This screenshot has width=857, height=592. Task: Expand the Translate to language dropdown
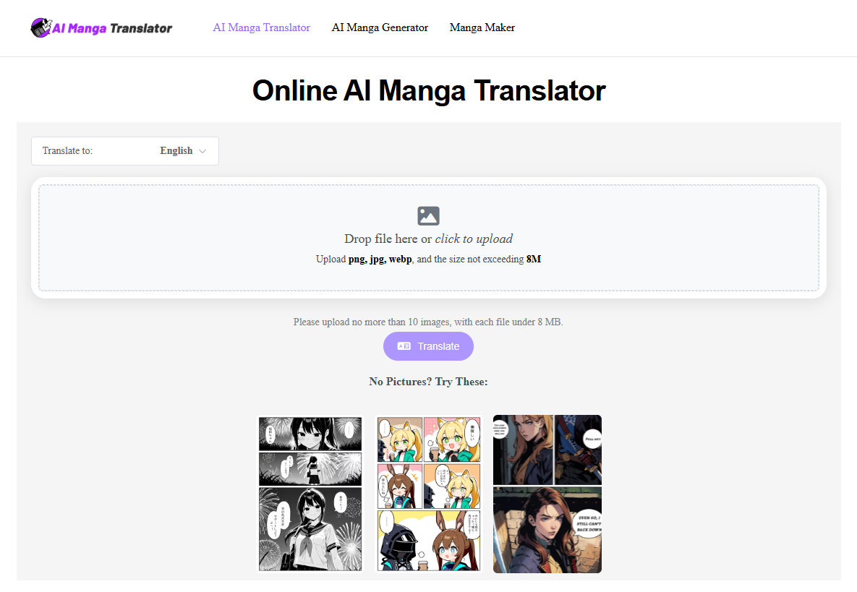(125, 151)
